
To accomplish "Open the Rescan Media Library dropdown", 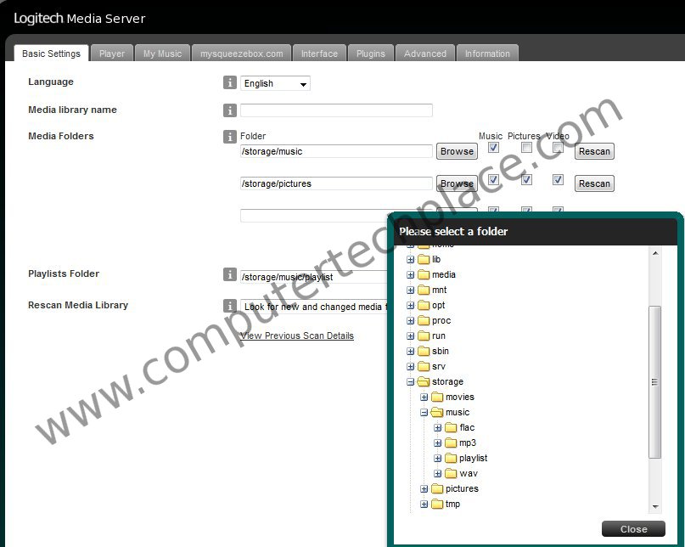I will click(x=314, y=307).
